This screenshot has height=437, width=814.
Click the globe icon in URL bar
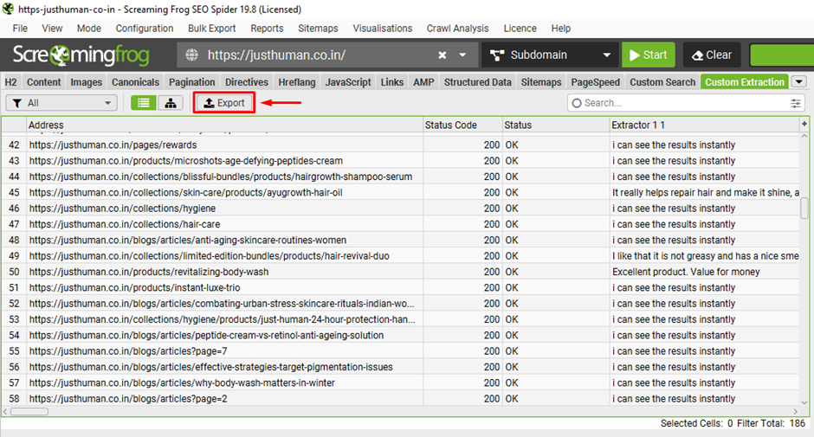pyautogui.click(x=192, y=55)
